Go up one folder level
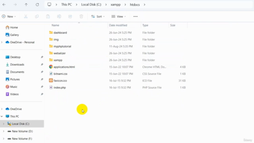254x143 pixels. click(26, 4)
